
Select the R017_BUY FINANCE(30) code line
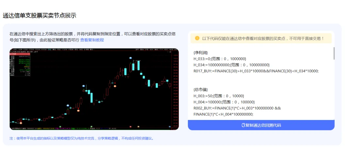point(256,71)
